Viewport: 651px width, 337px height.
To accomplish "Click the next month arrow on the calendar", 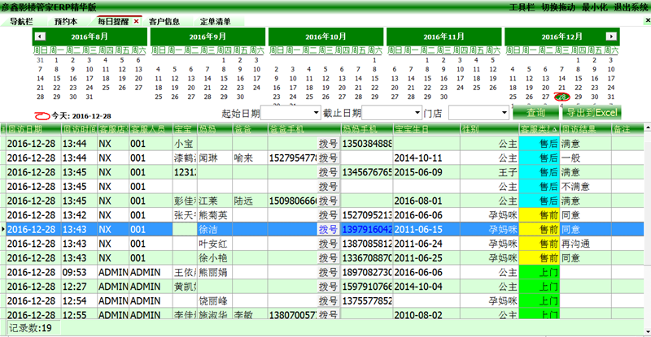I will coord(610,37).
